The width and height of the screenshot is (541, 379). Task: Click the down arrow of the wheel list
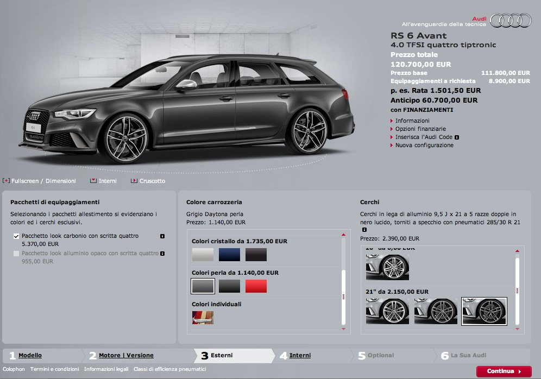(517, 329)
